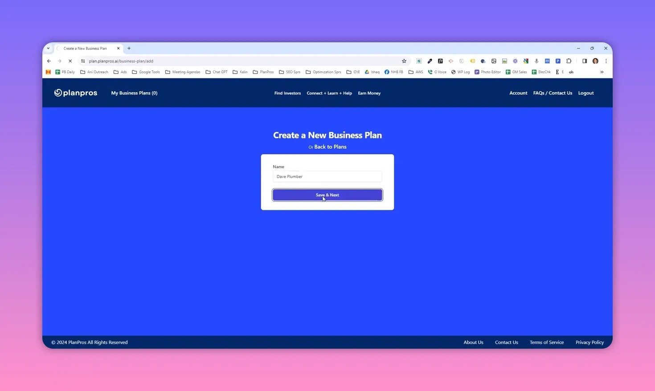Click the Save & Next button
Viewport: 655px width, 391px height.
(327, 195)
